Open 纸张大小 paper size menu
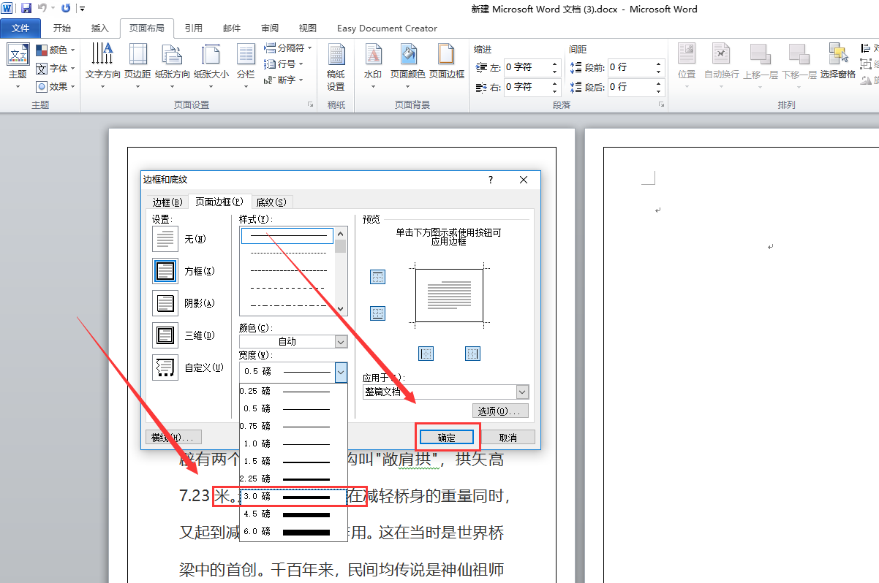Screen dimensions: 879x583 coord(211,66)
